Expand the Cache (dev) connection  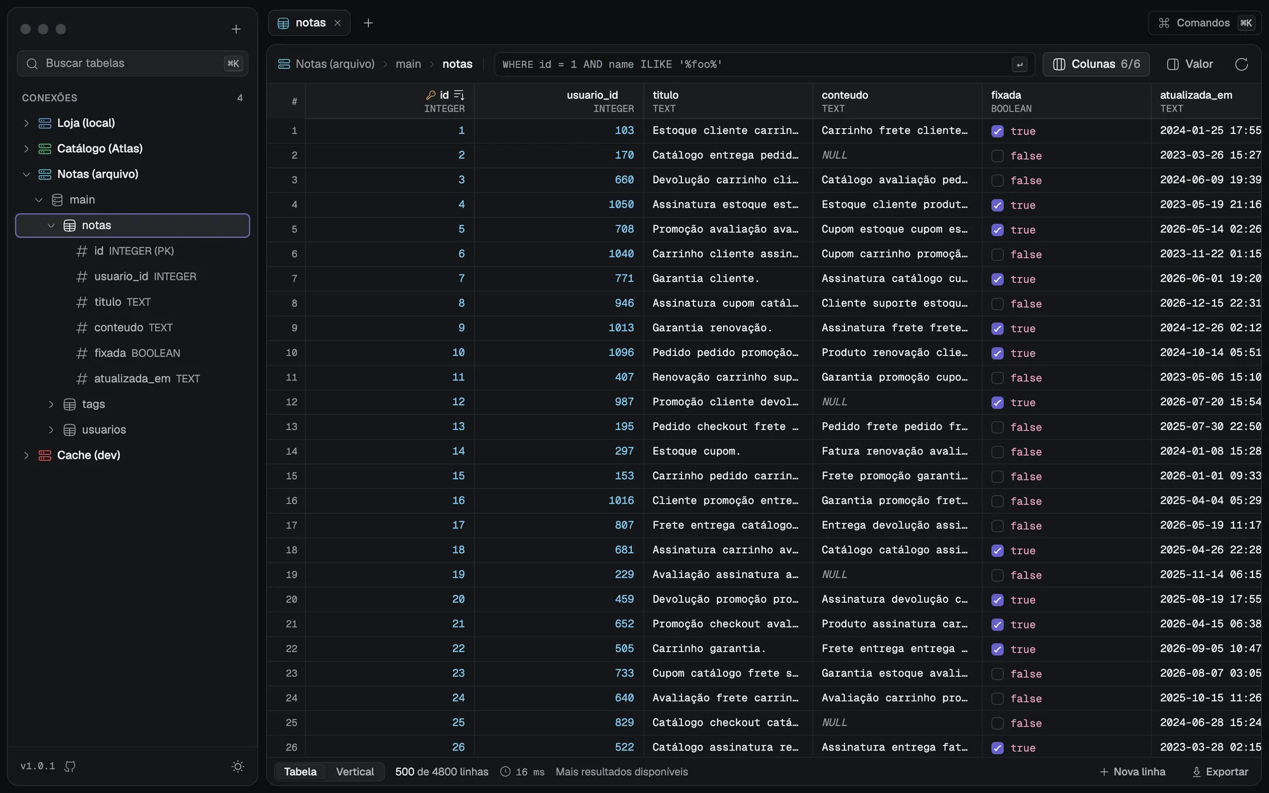click(x=26, y=455)
